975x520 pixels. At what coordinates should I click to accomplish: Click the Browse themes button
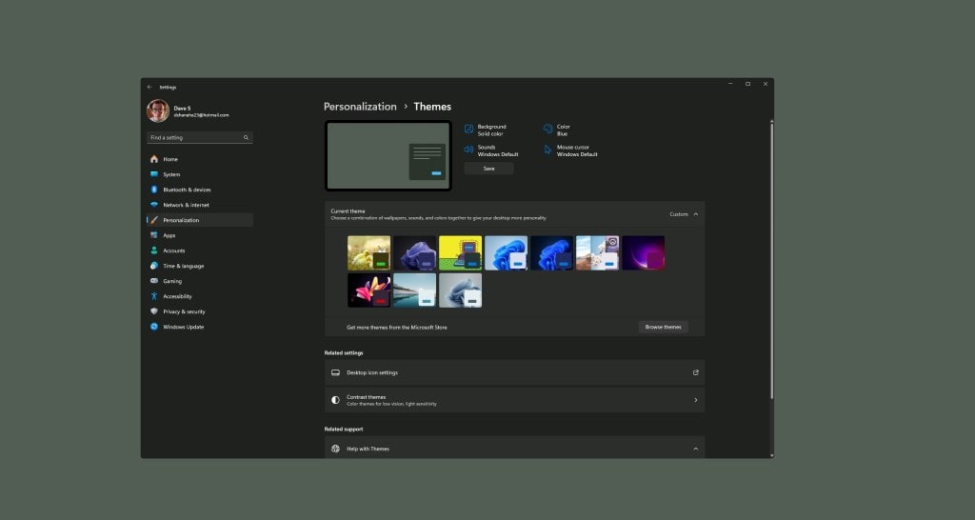point(663,328)
